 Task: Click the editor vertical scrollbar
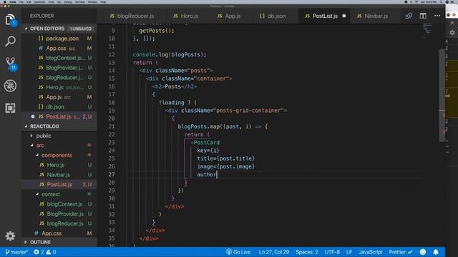(x=442, y=95)
